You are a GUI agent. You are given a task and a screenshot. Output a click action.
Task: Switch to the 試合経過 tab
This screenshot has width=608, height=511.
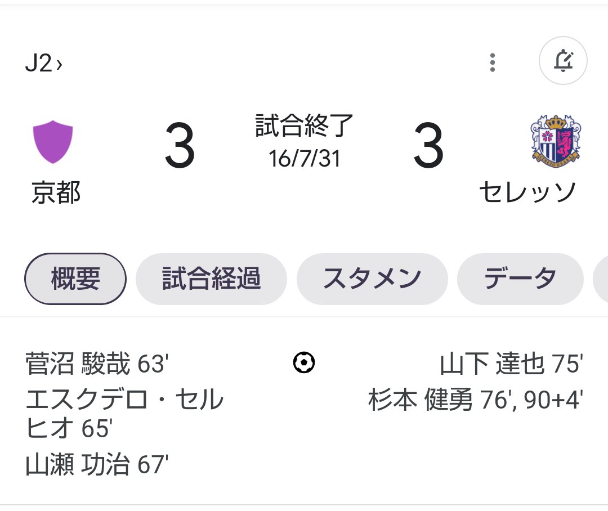211,279
